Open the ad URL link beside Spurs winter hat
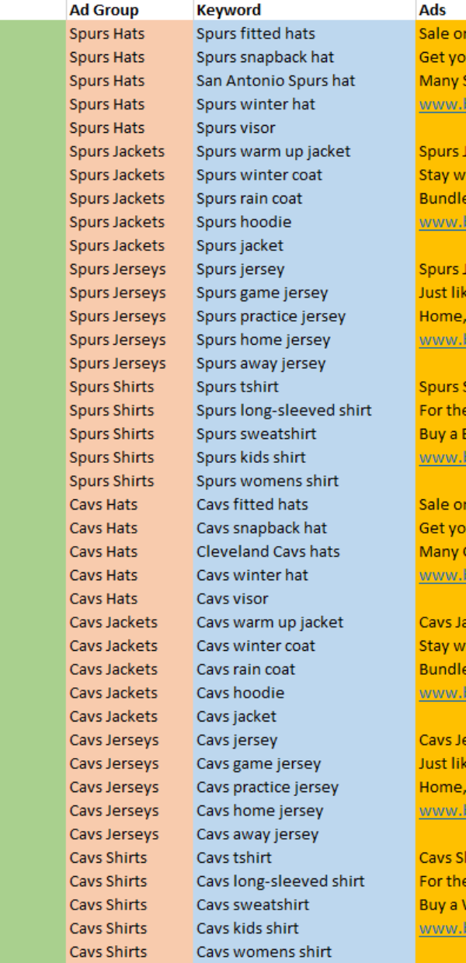This screenshot has width=466, height=963. [x=443, y=104]
